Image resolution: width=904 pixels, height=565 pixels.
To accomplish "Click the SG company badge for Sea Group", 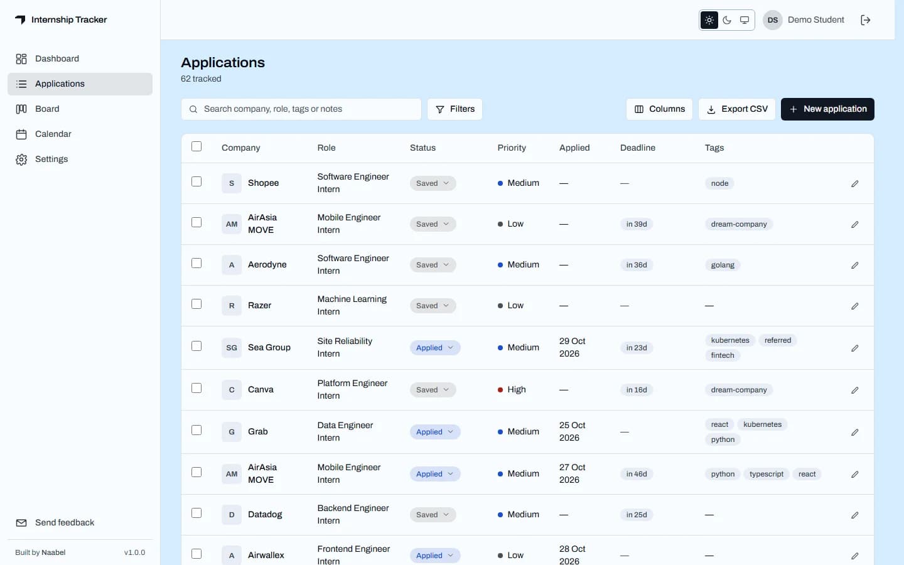I will (232, 348).
